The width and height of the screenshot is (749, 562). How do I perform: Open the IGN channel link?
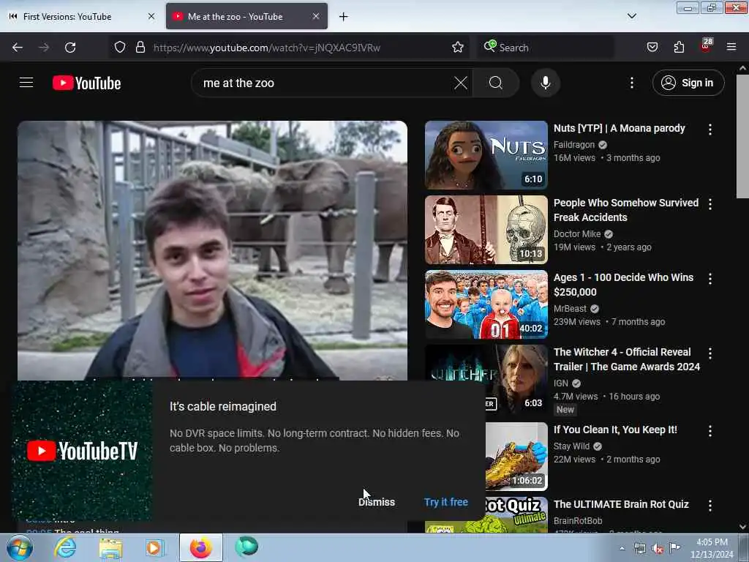pyautogui.click(x=561, y=383)
